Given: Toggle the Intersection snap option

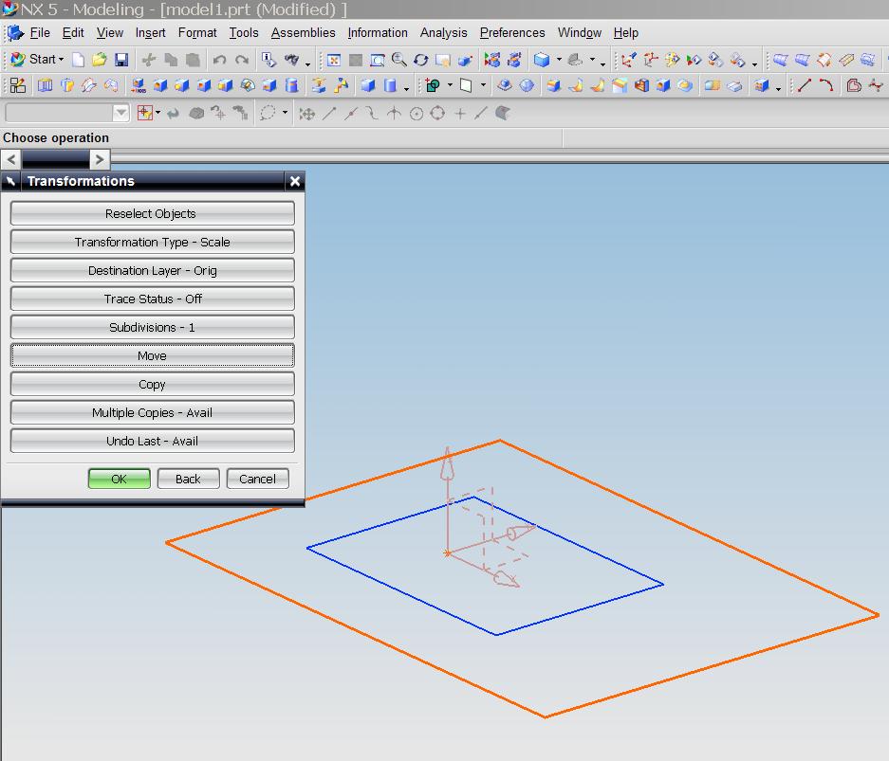Looking at the screenshot, I should pyautogui.click(x=394, y=114).
